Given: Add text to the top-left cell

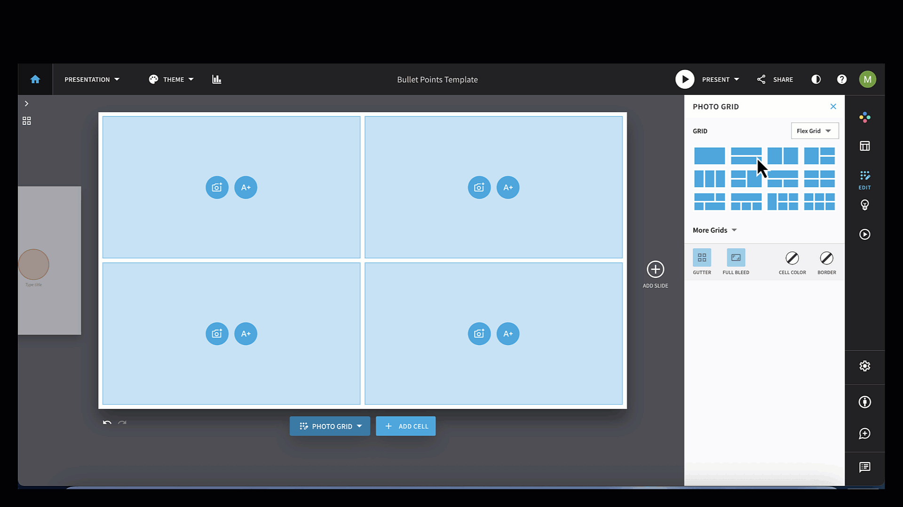Looking at the screenshot, I should click(x=246, y=187).
